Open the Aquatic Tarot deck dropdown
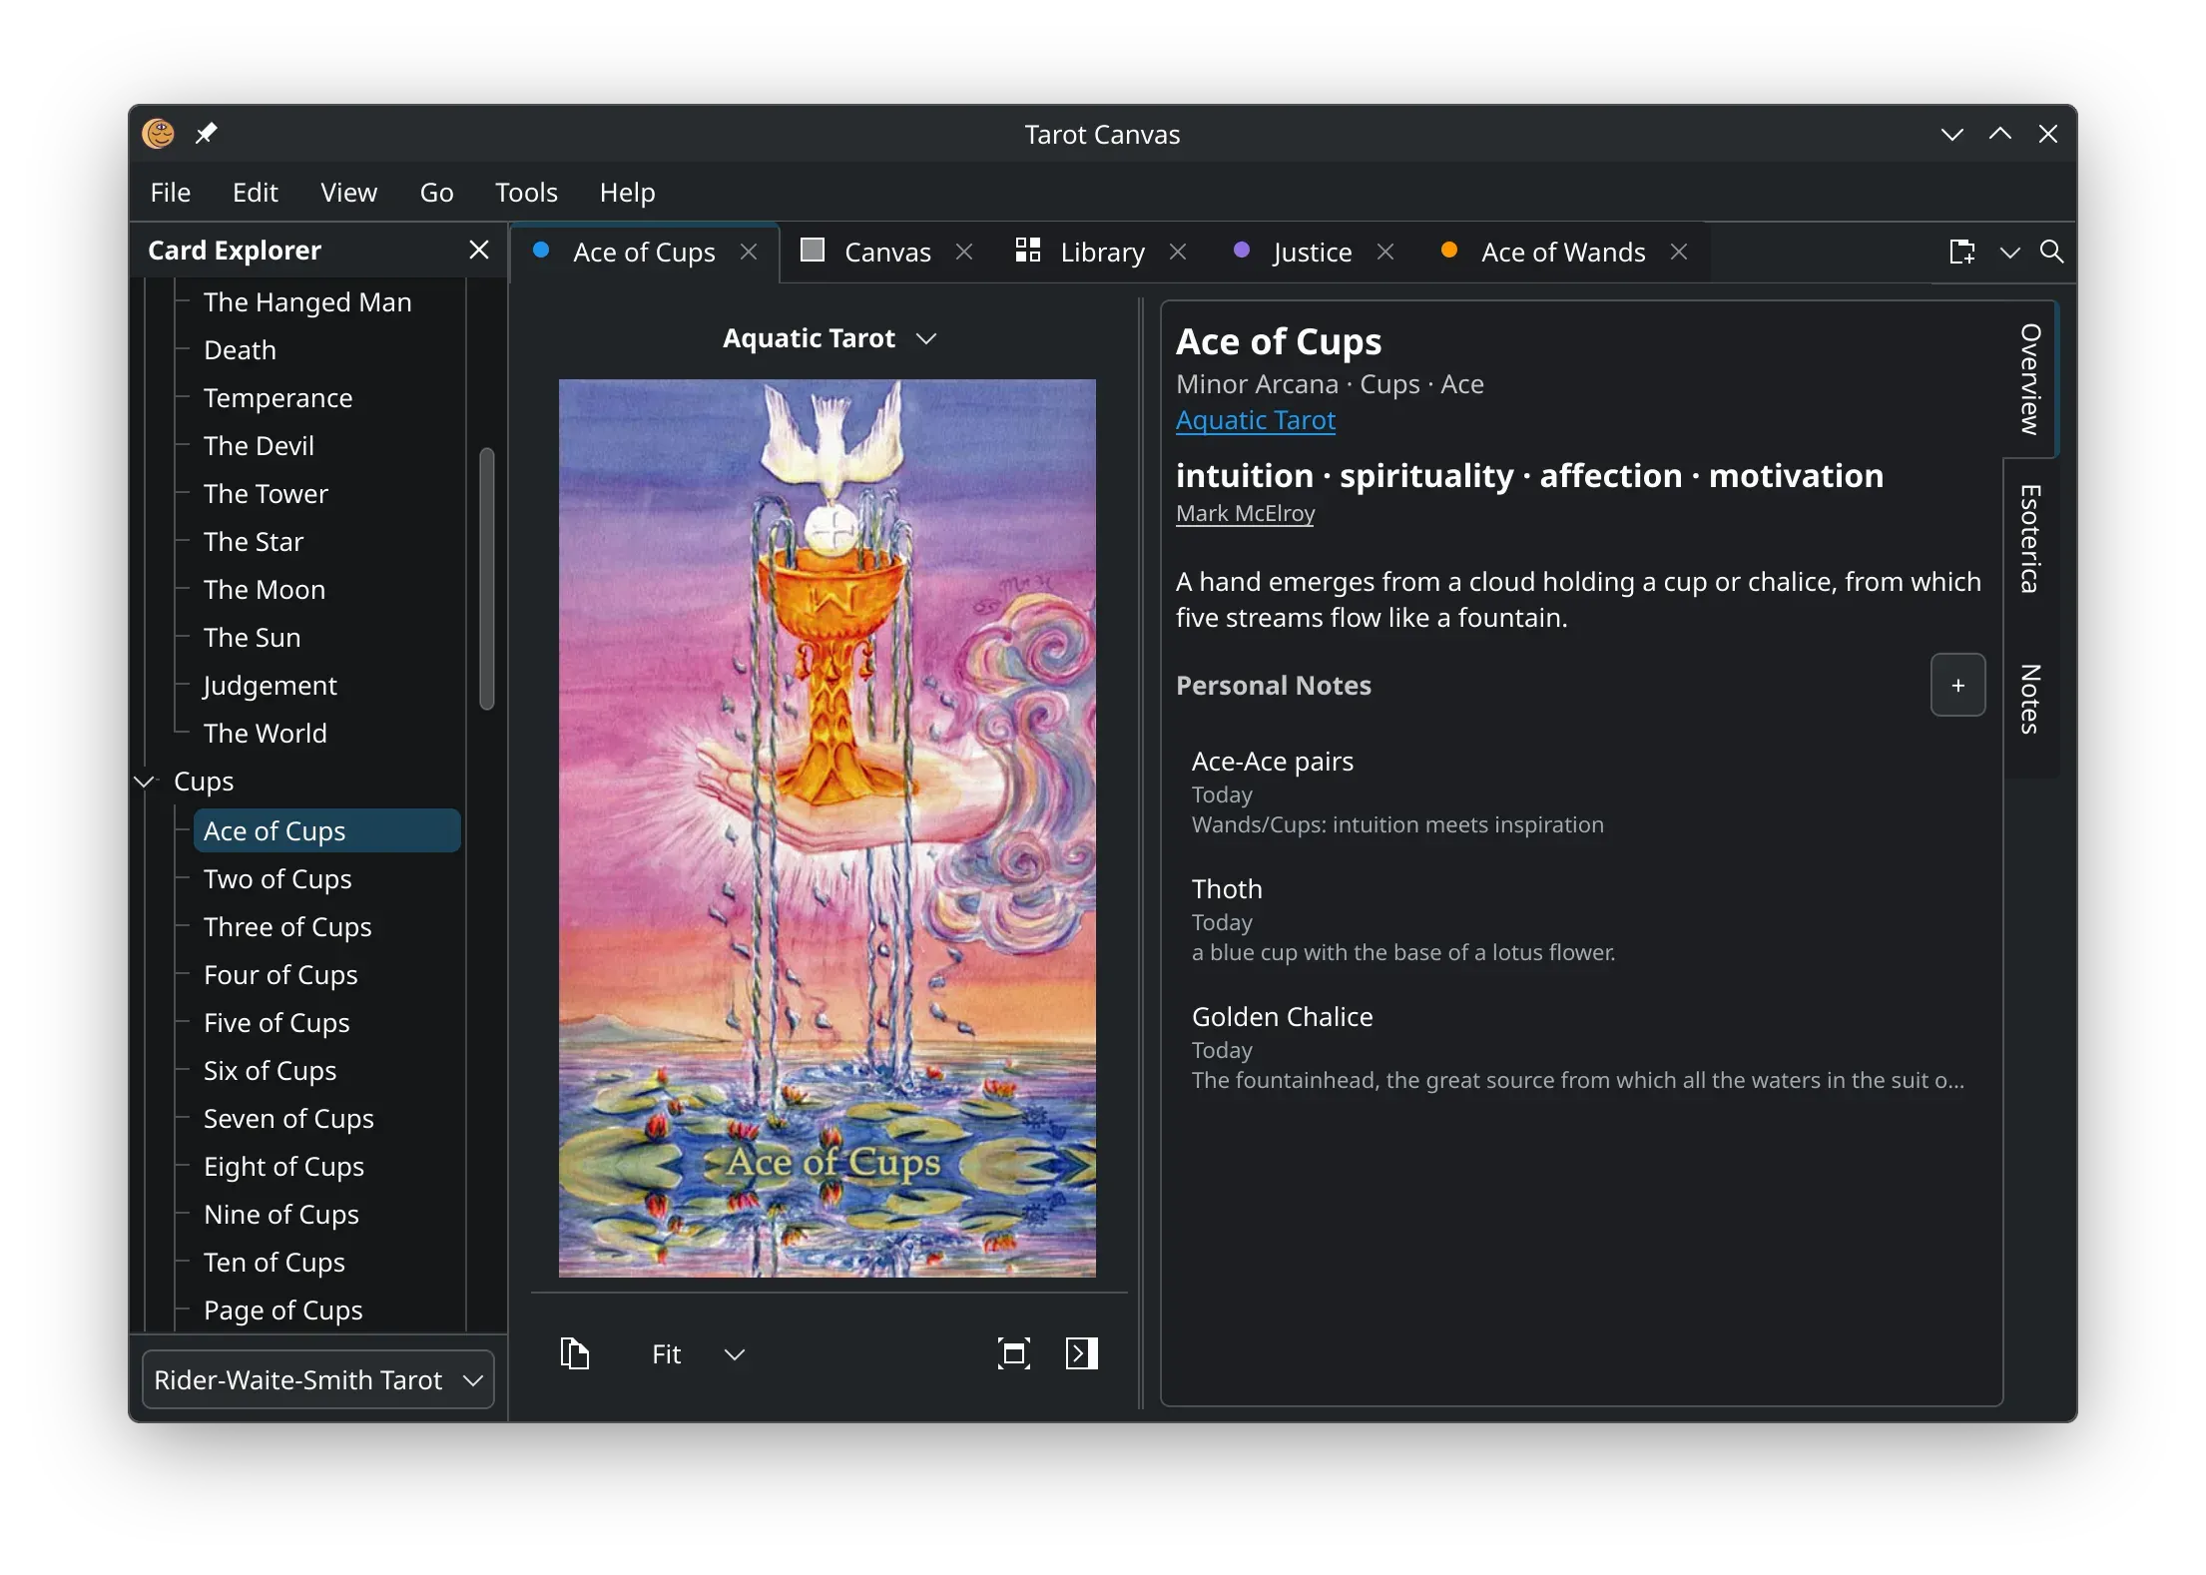 point(828,338)
